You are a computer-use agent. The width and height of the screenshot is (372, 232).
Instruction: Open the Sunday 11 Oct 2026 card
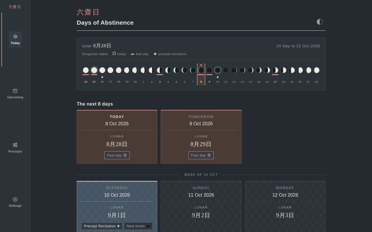pyautogui.click(x=201, y=206)
